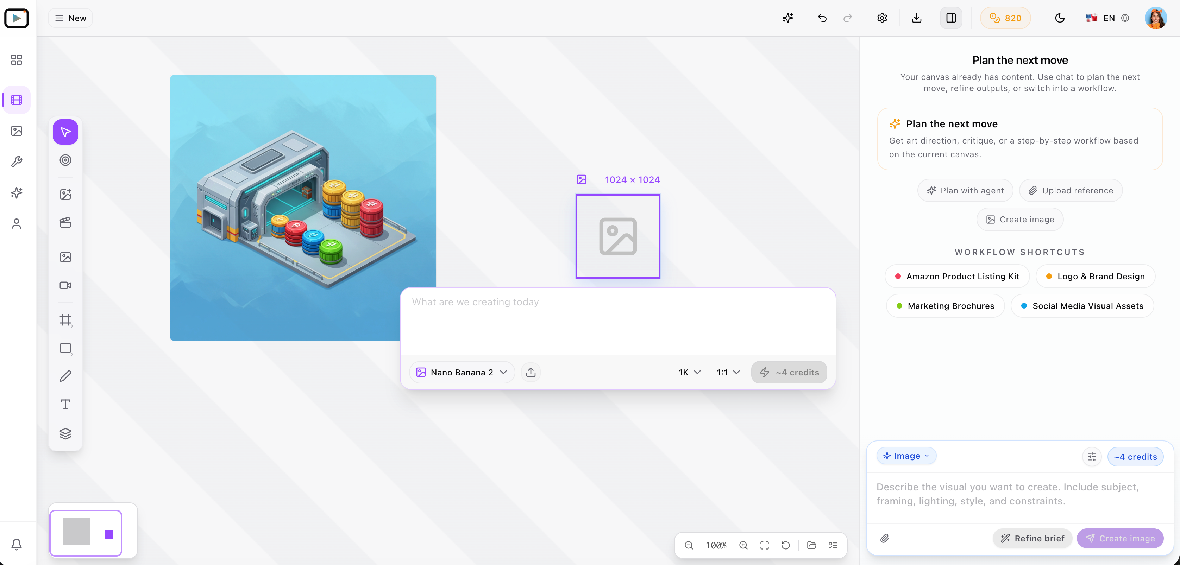Open the chat settings sliders icon
The height and width of the screenshot is (565, 1180).
coord(1092,457)
